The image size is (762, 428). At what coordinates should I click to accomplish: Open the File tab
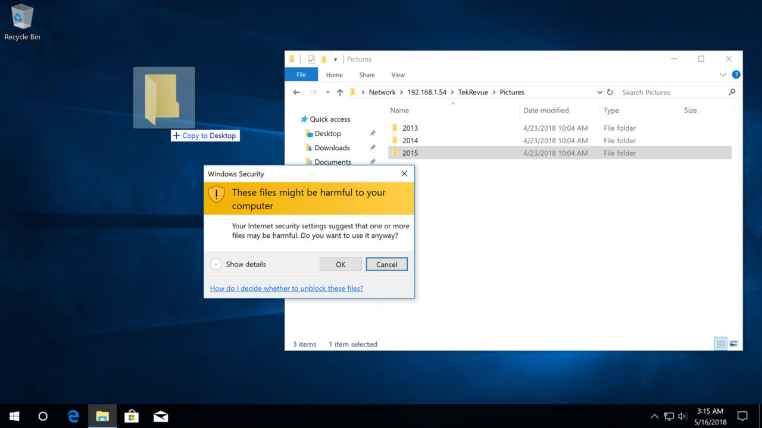pyautogui.click(x=301, y=75)
